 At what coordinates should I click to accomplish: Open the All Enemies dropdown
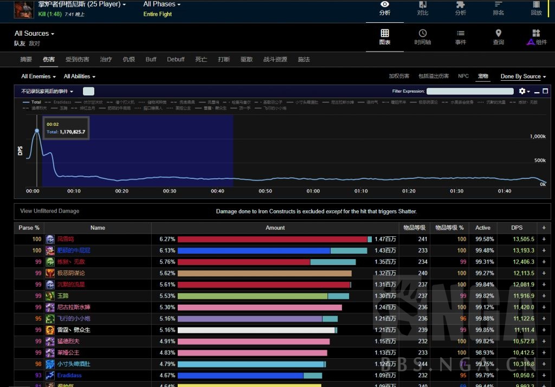[38, 76]
